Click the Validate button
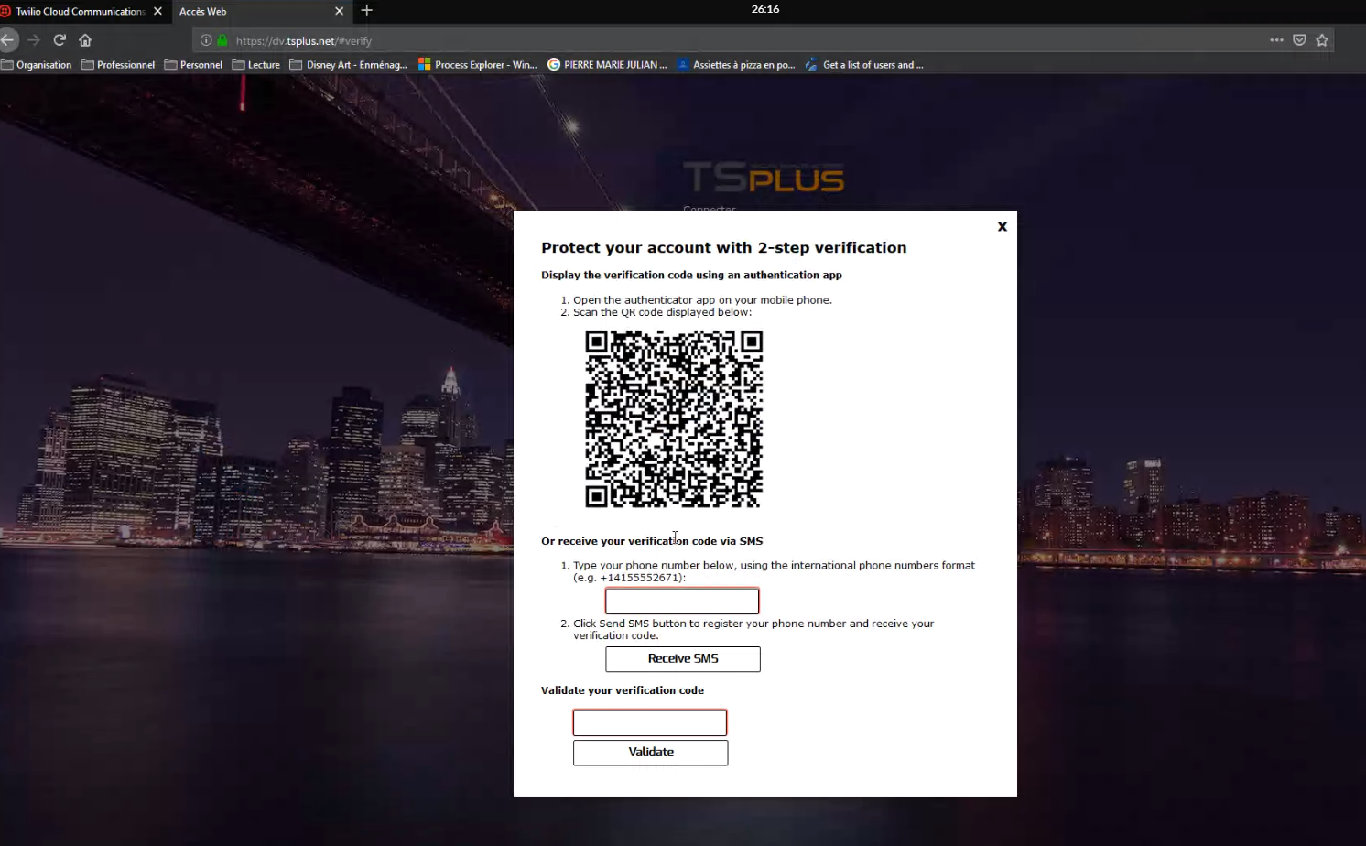1366x846 pixels. pyautogui.click(x=650, y=753)
